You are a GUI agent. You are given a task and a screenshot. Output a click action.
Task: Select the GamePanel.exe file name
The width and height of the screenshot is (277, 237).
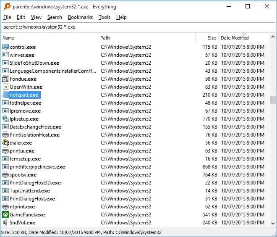[27, 215]
